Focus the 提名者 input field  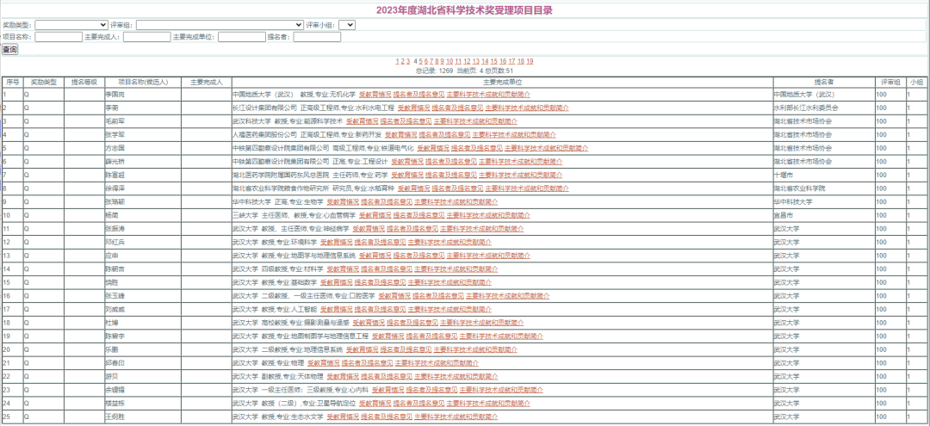click(317, 37)
